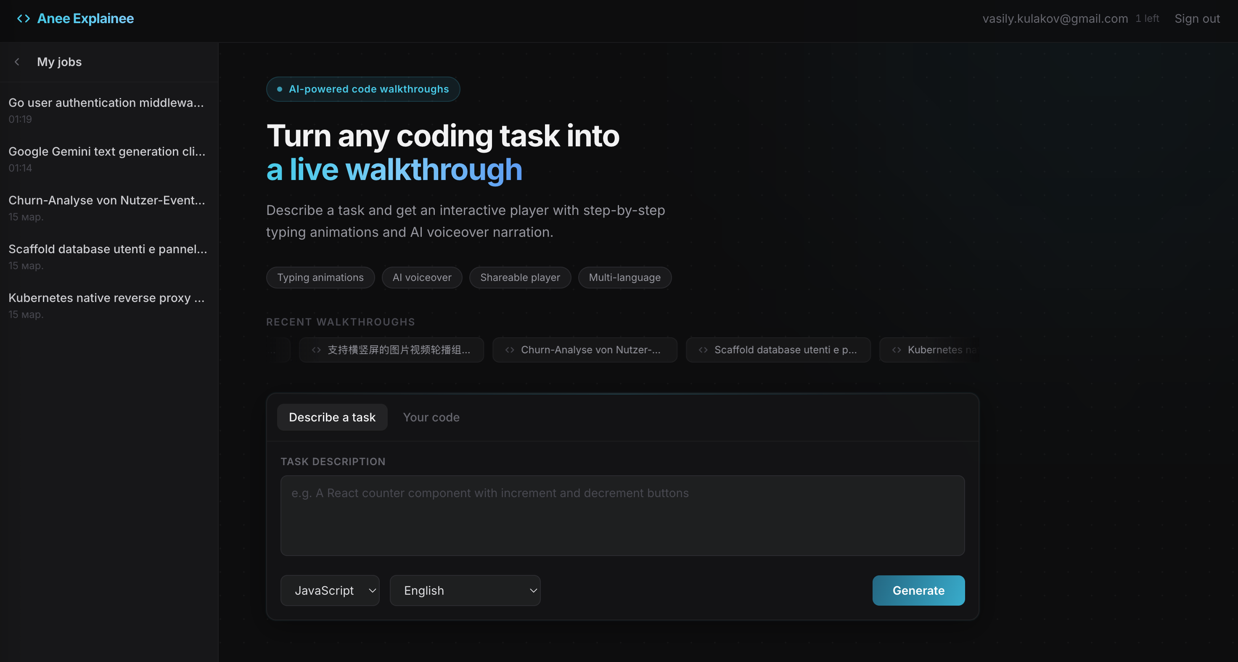1238x662 pixels.
Task: Collapse the My jobs sidebar with back chevron
Action: click(17, 61)
